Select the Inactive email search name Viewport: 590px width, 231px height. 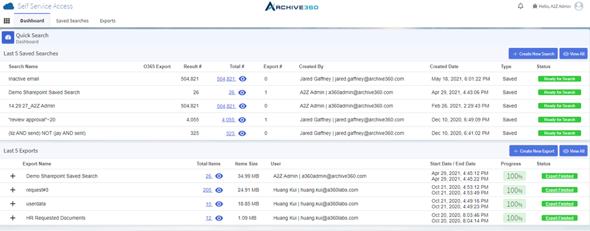[x=24, y=79]
